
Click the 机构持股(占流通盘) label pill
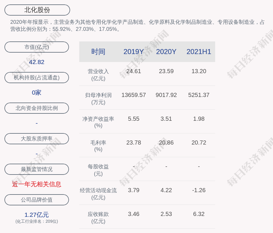[37, 78]
